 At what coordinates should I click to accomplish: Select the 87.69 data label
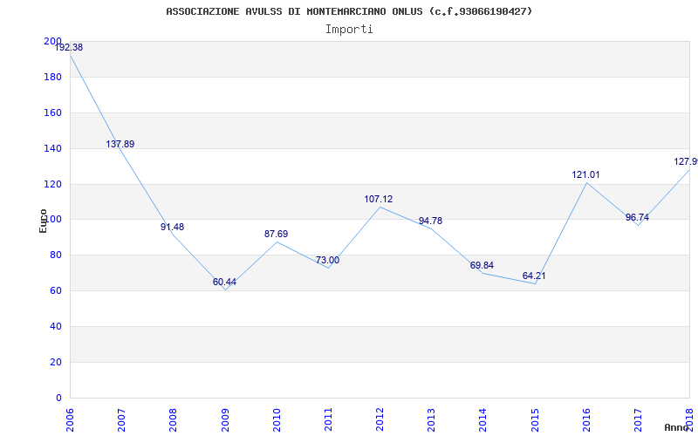click(x=276, y=234)
